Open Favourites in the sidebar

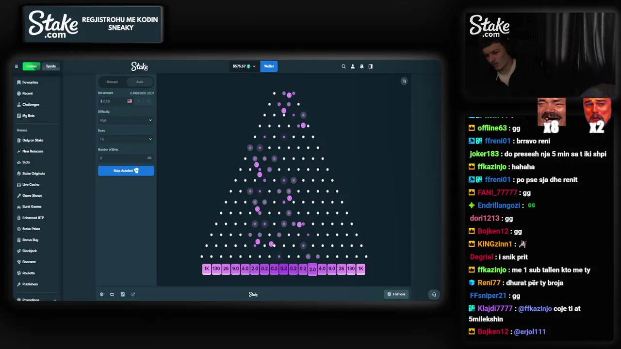pyautogui.click(x=30, y=82)
